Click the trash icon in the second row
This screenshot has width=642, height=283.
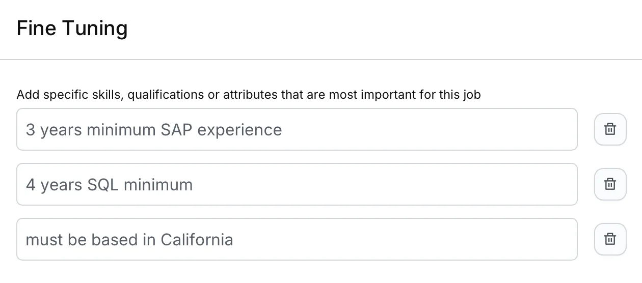click(x=610, y=184)
